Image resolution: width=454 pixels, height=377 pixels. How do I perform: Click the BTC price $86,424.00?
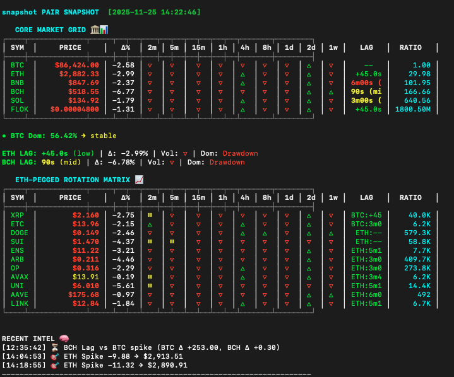(x=77, y=65)
